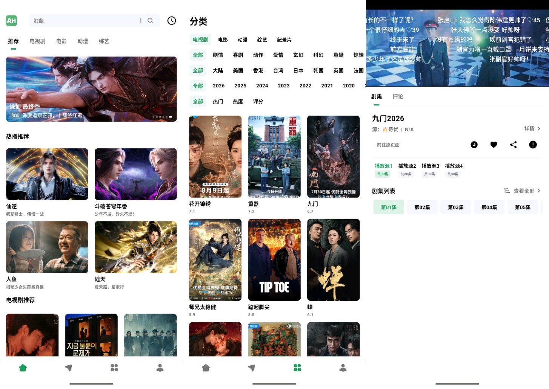Switch to the 推荐 tab
This screenshot has width=549, height=389.
click(x=14, y=41)
